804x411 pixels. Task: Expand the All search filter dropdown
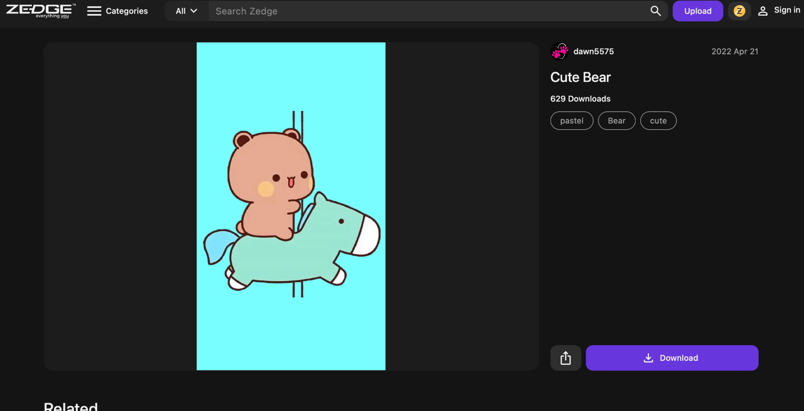click(x=186, y=11)
